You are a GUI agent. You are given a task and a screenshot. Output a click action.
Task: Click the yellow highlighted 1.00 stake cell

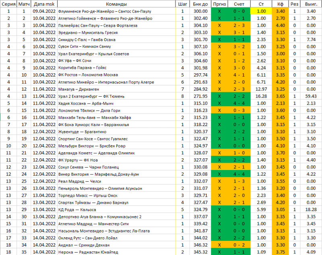261,11
